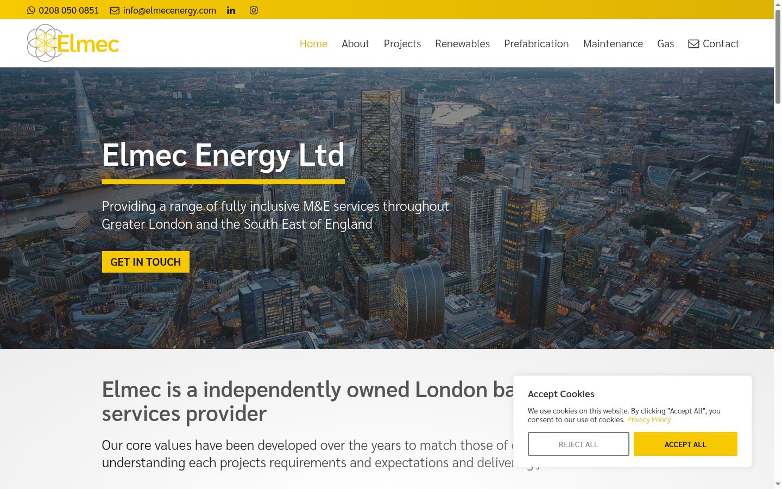Reject all cookies
782x489 pixels.
pyautogui.click(x=578, y=444)
